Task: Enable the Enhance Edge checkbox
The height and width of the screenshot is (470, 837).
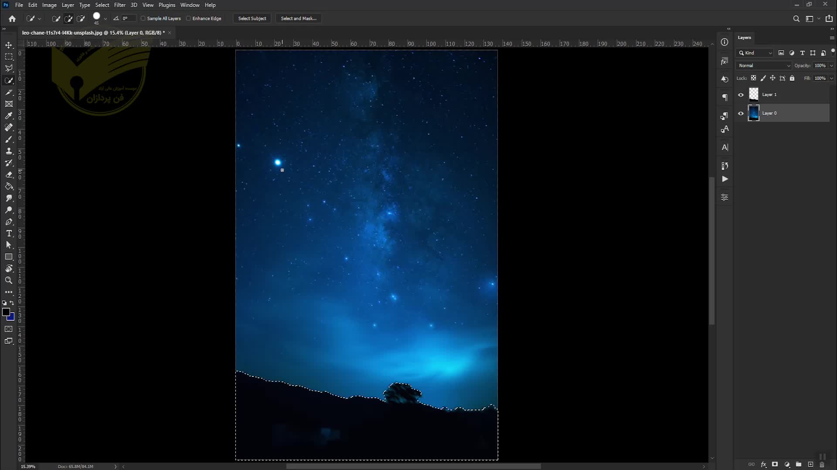Action: pyautogui.click(x=189, y=18)
